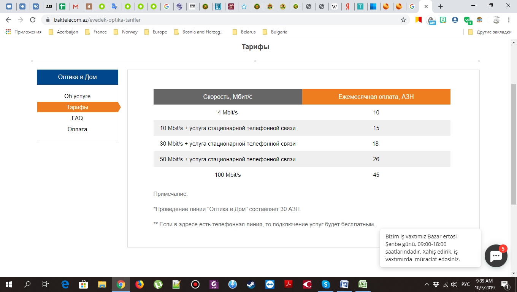Open the FAQ sidebar item

point(78,118)
